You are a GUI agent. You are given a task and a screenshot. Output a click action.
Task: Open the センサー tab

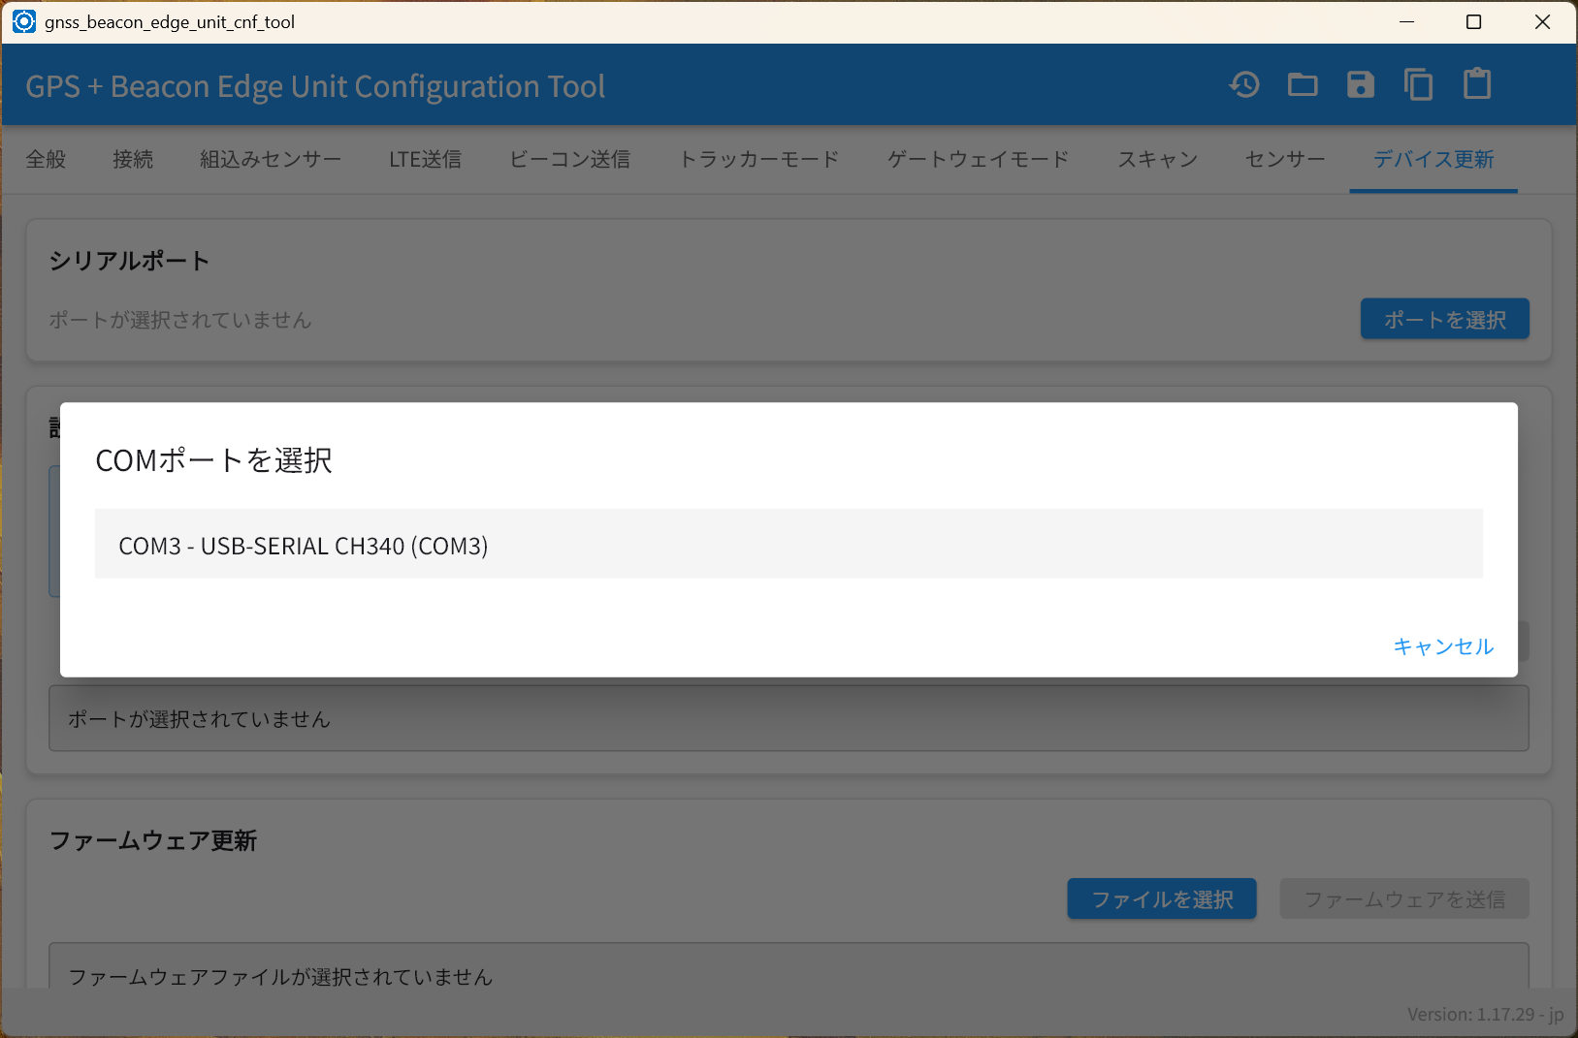pos(1285,160)
